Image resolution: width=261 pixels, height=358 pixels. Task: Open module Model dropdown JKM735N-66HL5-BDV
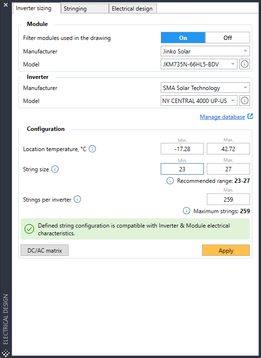(x=199, y=64)
